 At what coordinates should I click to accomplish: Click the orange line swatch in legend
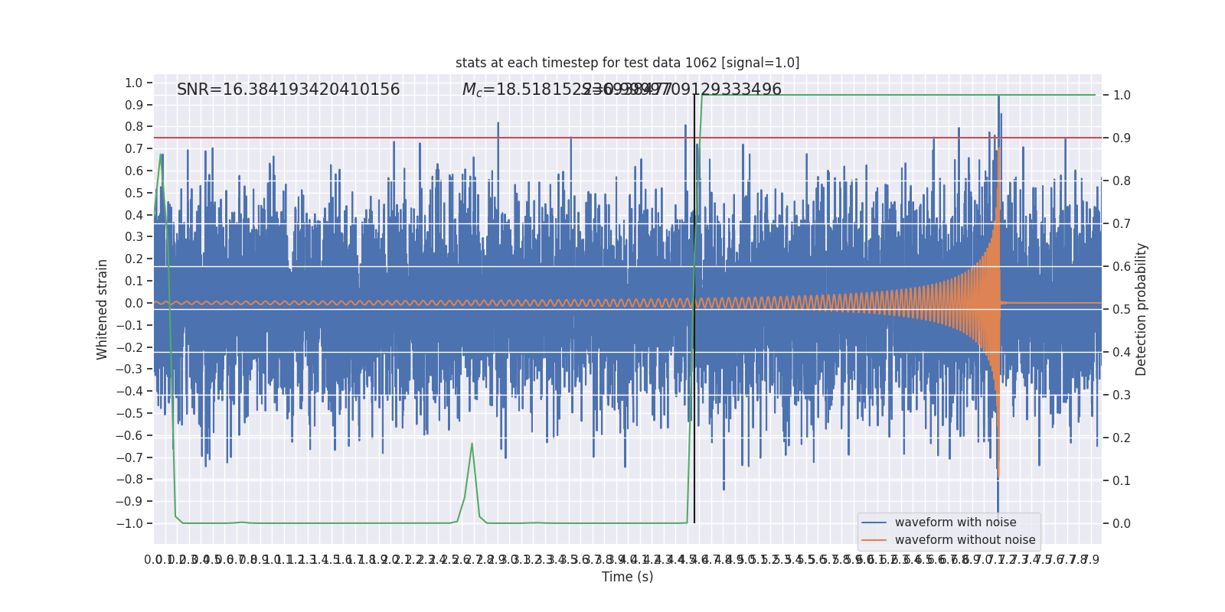click(x=874, y=540)
